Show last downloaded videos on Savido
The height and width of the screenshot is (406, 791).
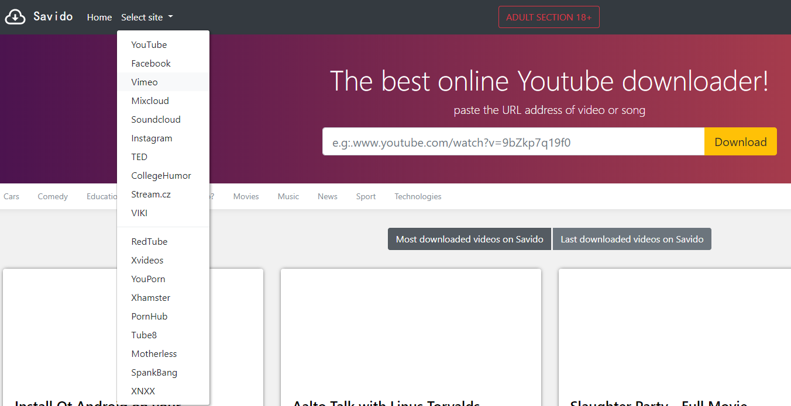click(x=632, y=239)
